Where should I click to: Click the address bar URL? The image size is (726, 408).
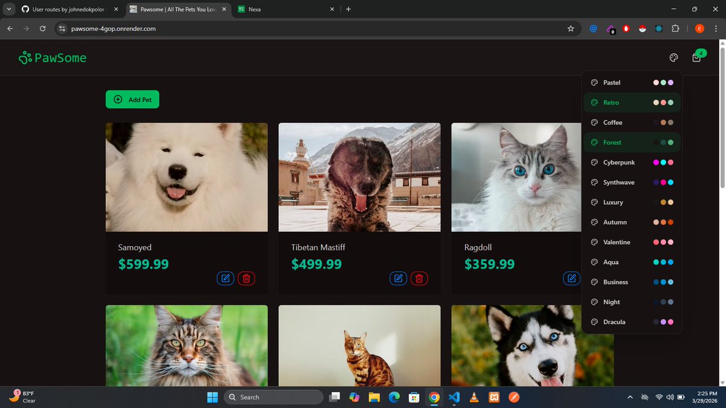[x=113, y=28]
